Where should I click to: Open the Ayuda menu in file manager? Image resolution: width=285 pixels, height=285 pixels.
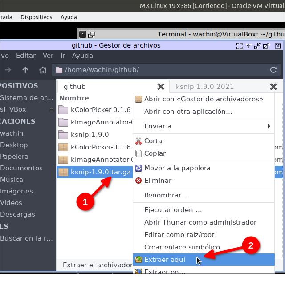82,56
